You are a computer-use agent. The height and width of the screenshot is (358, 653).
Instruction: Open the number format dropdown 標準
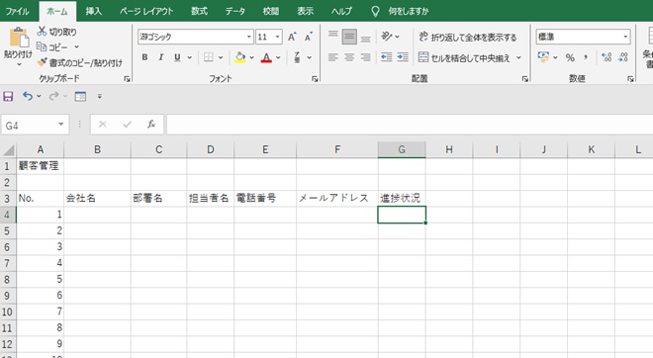pos(625,37)
